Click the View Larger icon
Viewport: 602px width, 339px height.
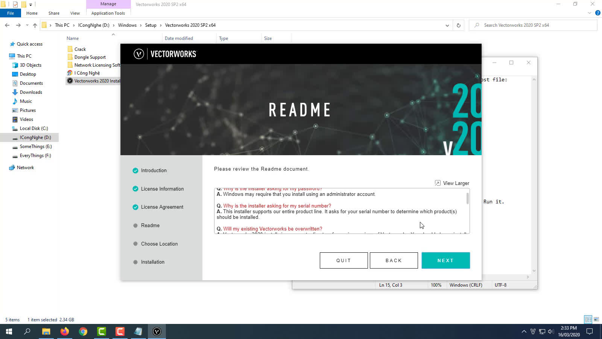tap(438, 183)
